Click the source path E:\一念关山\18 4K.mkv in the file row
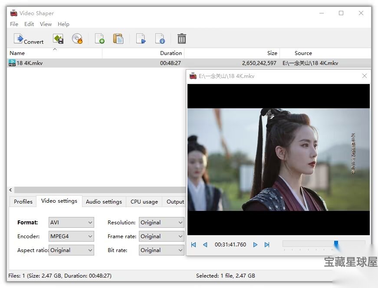The image size is (378, 288). pos(310,63)
